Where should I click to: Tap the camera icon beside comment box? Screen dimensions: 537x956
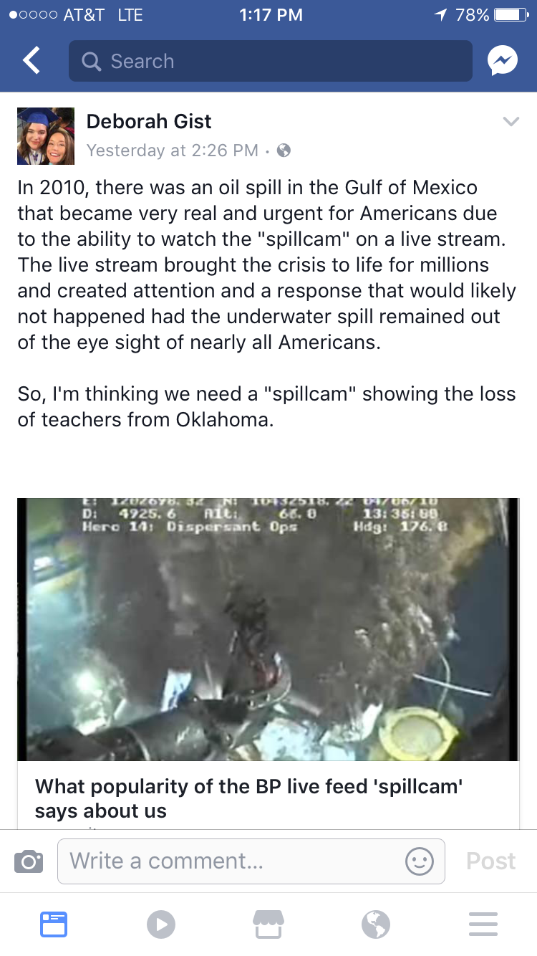pyautogui.click(x=29, y=861)
